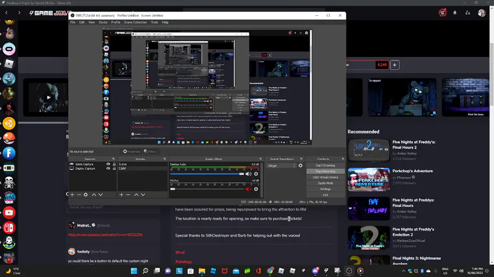Pop out the Controls dock icon
Image resolution: width=494 pixels, height=277 pixels.
pos(343,159)
